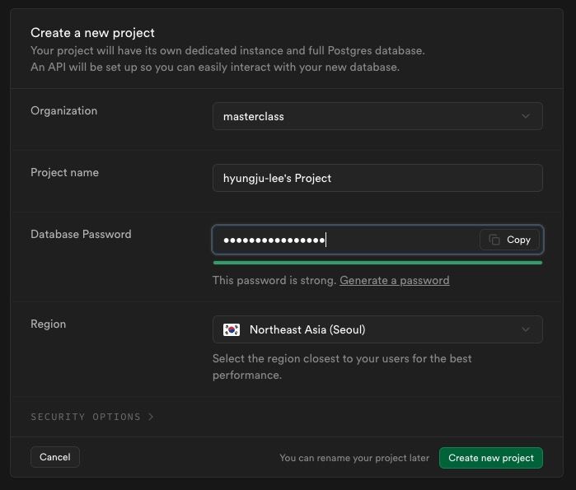
Task: Click the Region dropdown chevron arrow
Action: point(526,329)
